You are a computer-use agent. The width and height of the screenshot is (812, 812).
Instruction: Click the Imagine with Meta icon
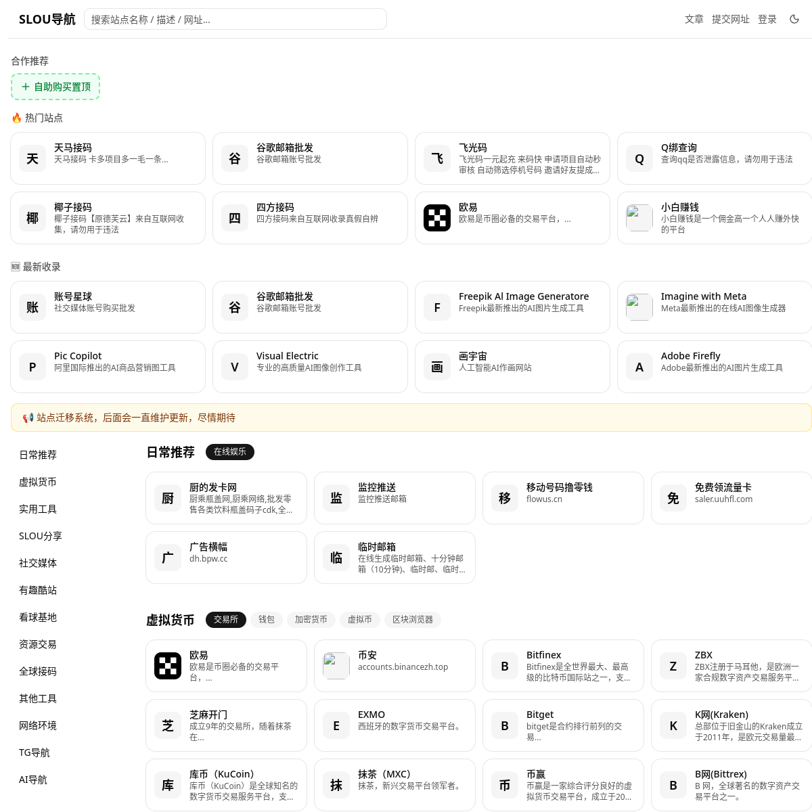click(x=639, y=307)
